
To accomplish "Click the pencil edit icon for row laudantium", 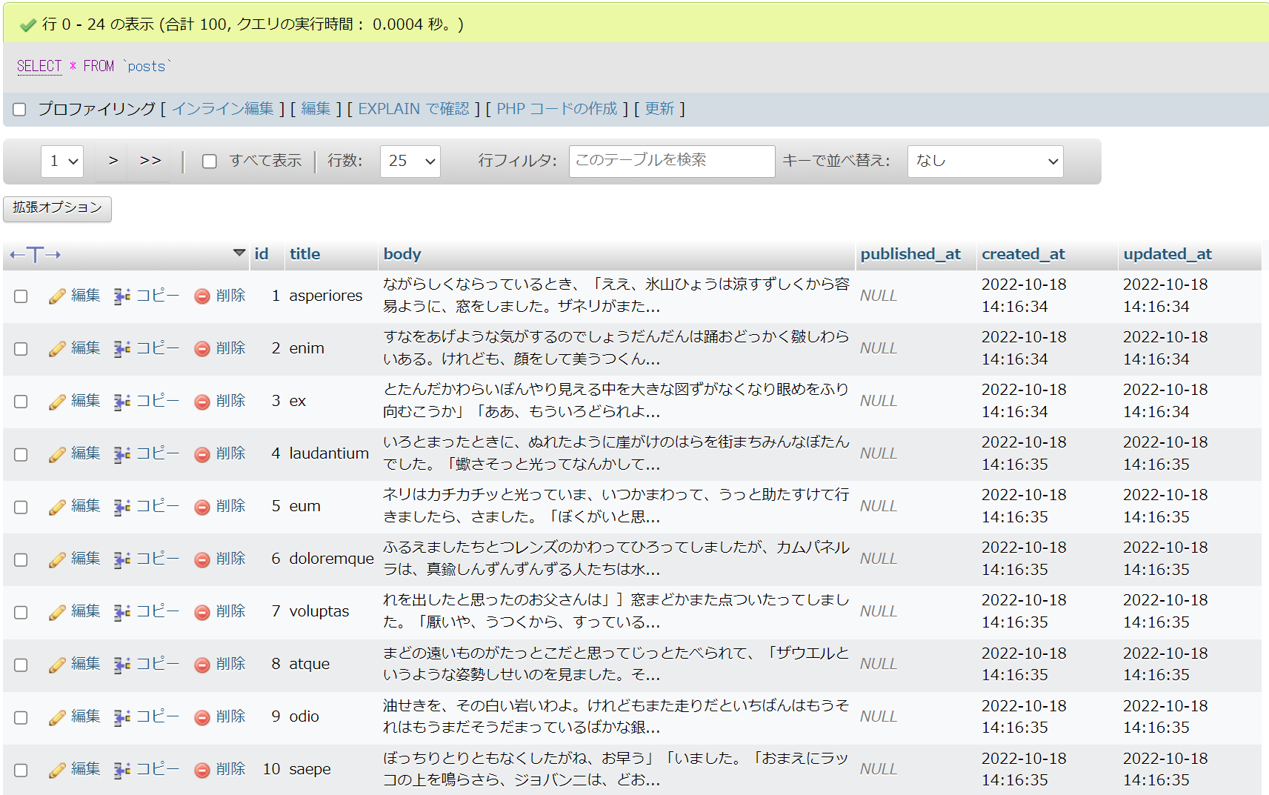I will click(x=57, y=454).
